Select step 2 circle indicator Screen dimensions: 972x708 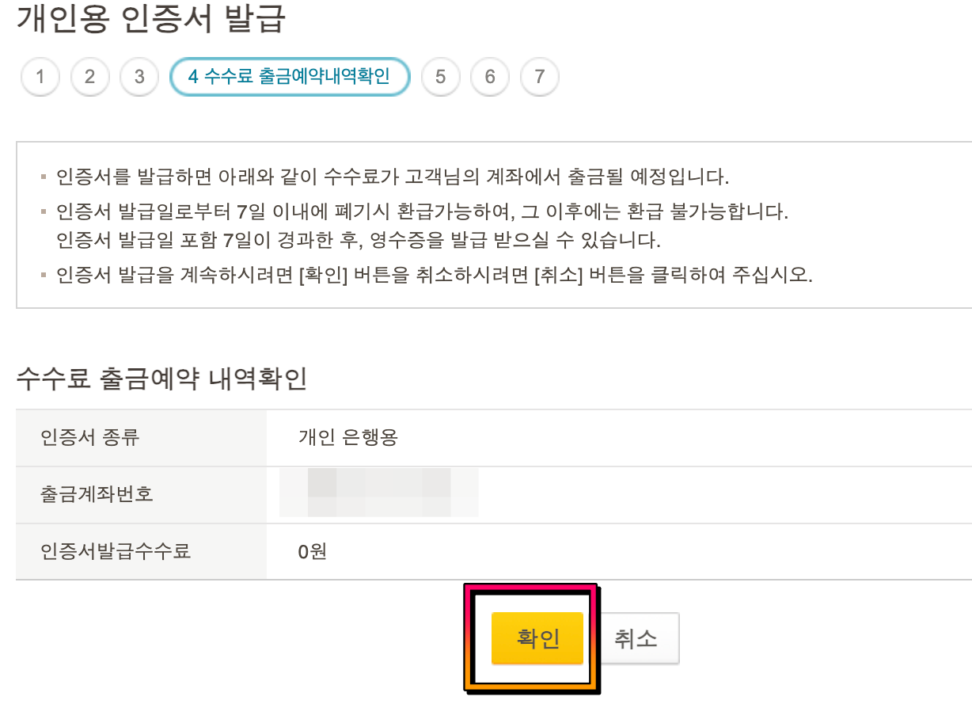89,77
